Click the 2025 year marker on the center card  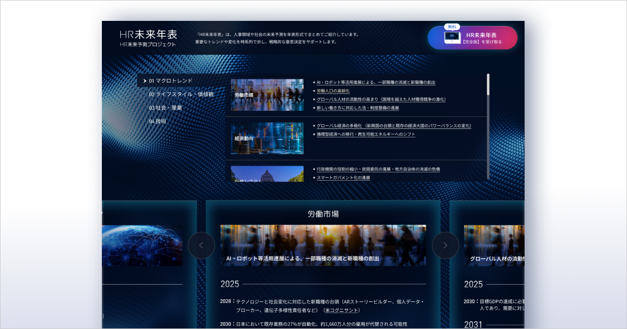click(230, 284)
